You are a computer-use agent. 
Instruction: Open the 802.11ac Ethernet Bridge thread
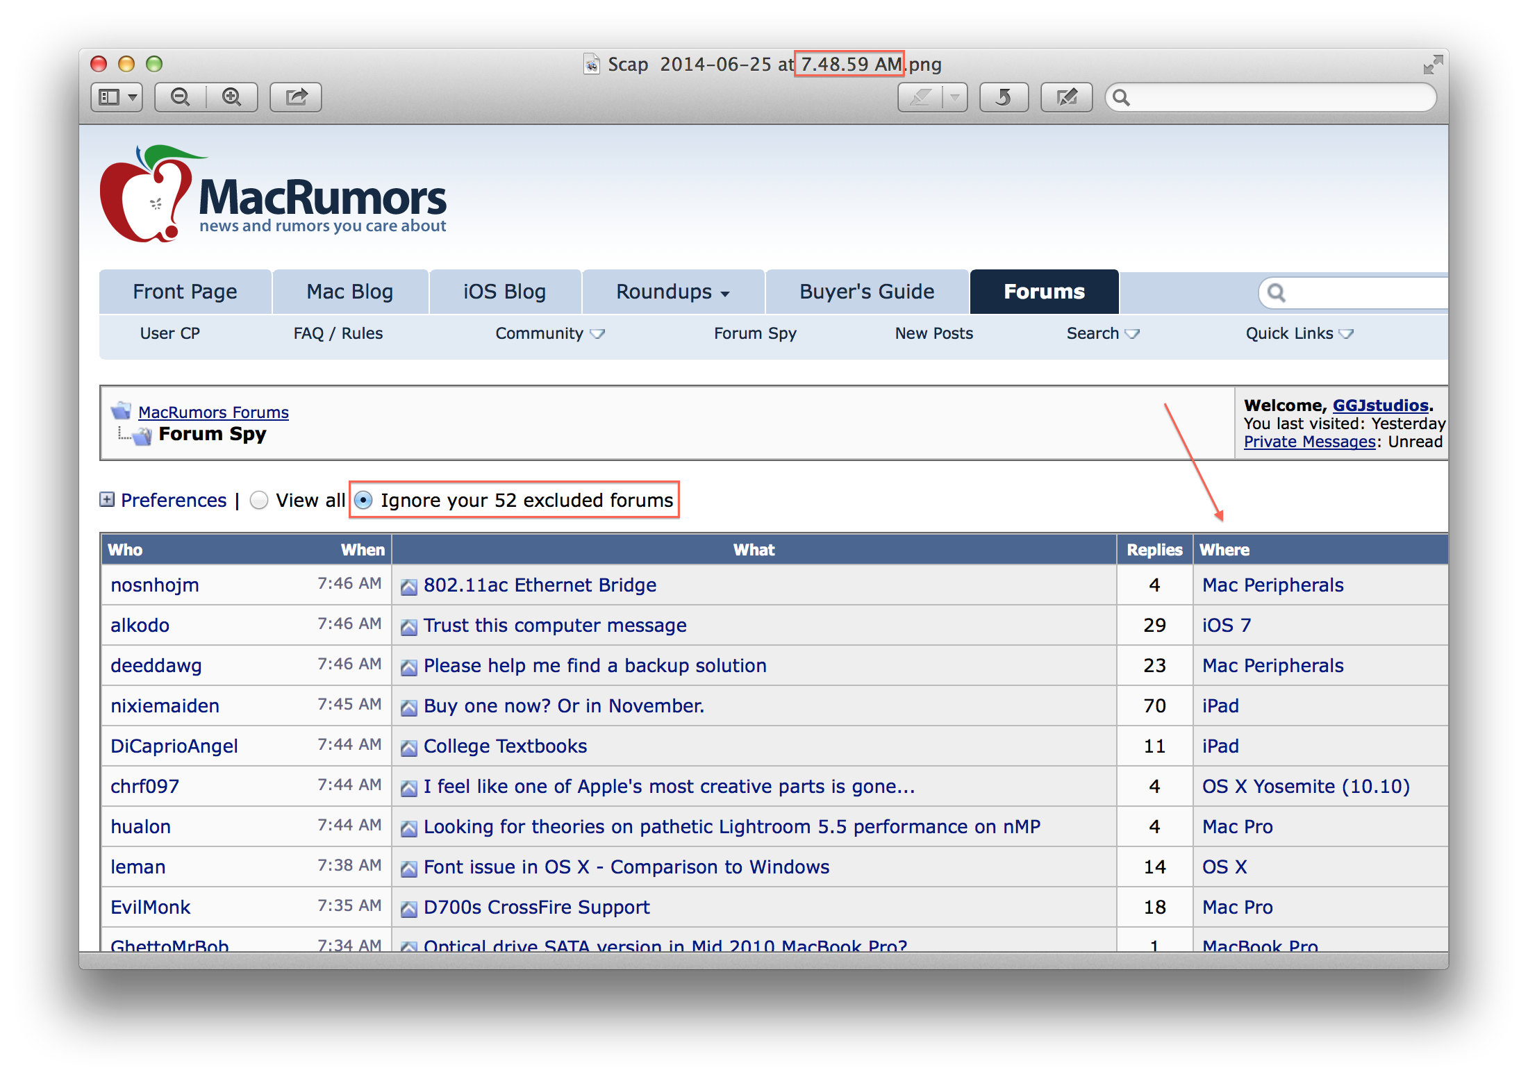click(x=540, y=585)
